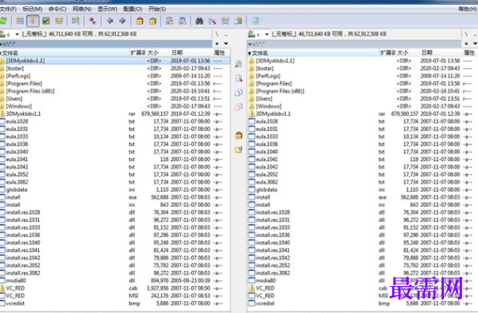Open the notepad icon in toolbar

(x=256, y=21)
